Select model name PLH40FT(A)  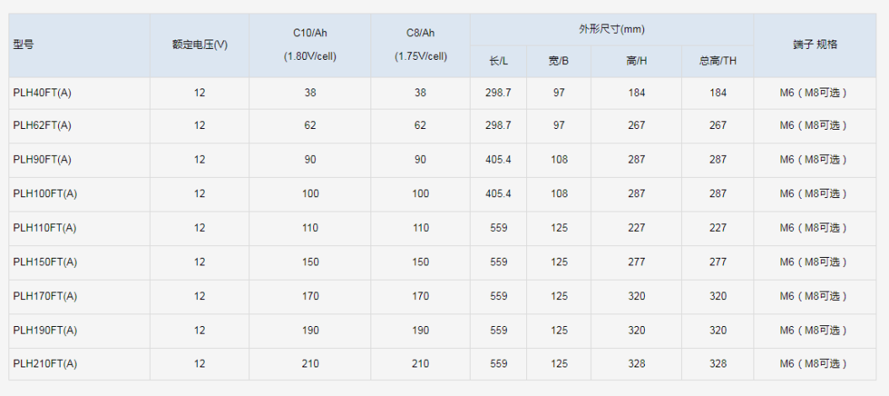tap(42, 93)
